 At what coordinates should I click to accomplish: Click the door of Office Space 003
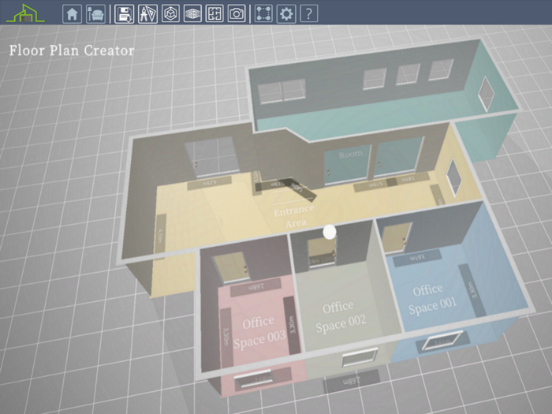[x=232, y=267]
